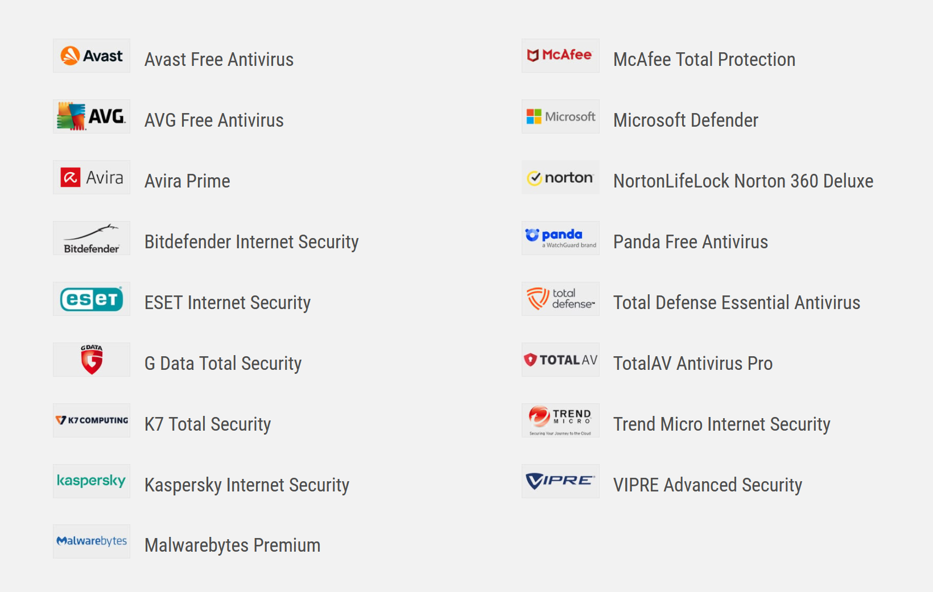Open NortonLifeLock Norton 360 Deluxe link
Image resolution: width=933 pixels, height=592 pixels.
click(x=743, y=181)
